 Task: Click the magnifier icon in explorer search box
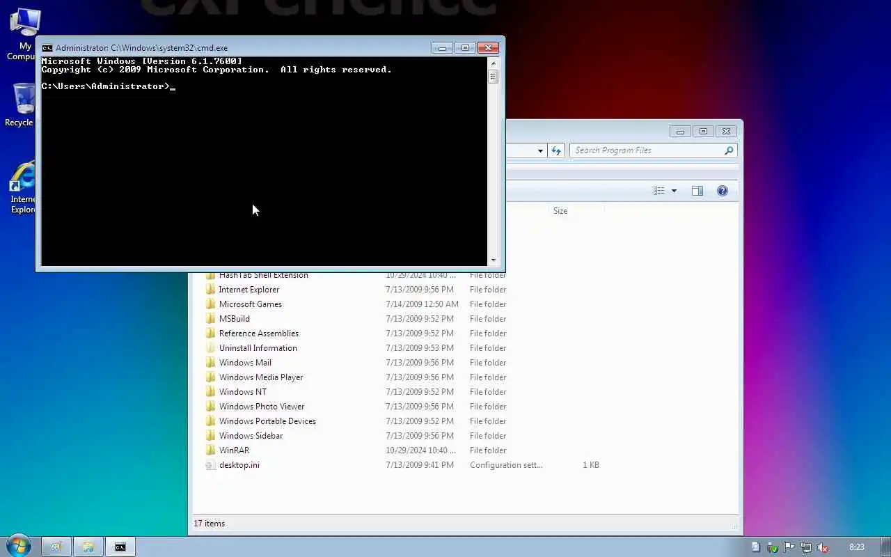(729, 150)
